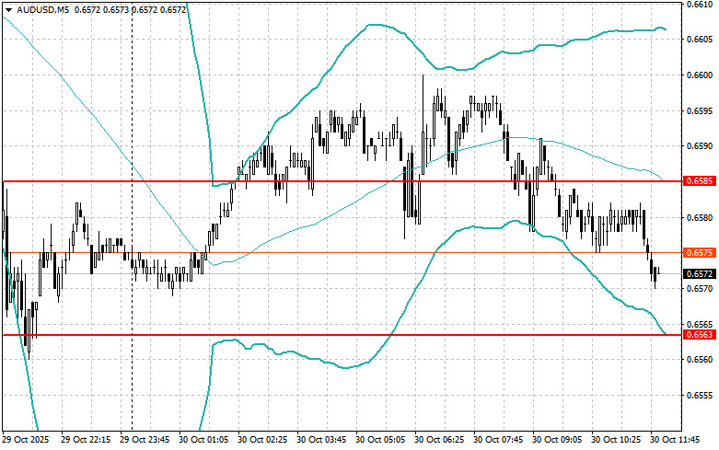Click the 30 Oct 03:45 time label
The width and height of the screenshot is (719, 450).
point(321,440)
